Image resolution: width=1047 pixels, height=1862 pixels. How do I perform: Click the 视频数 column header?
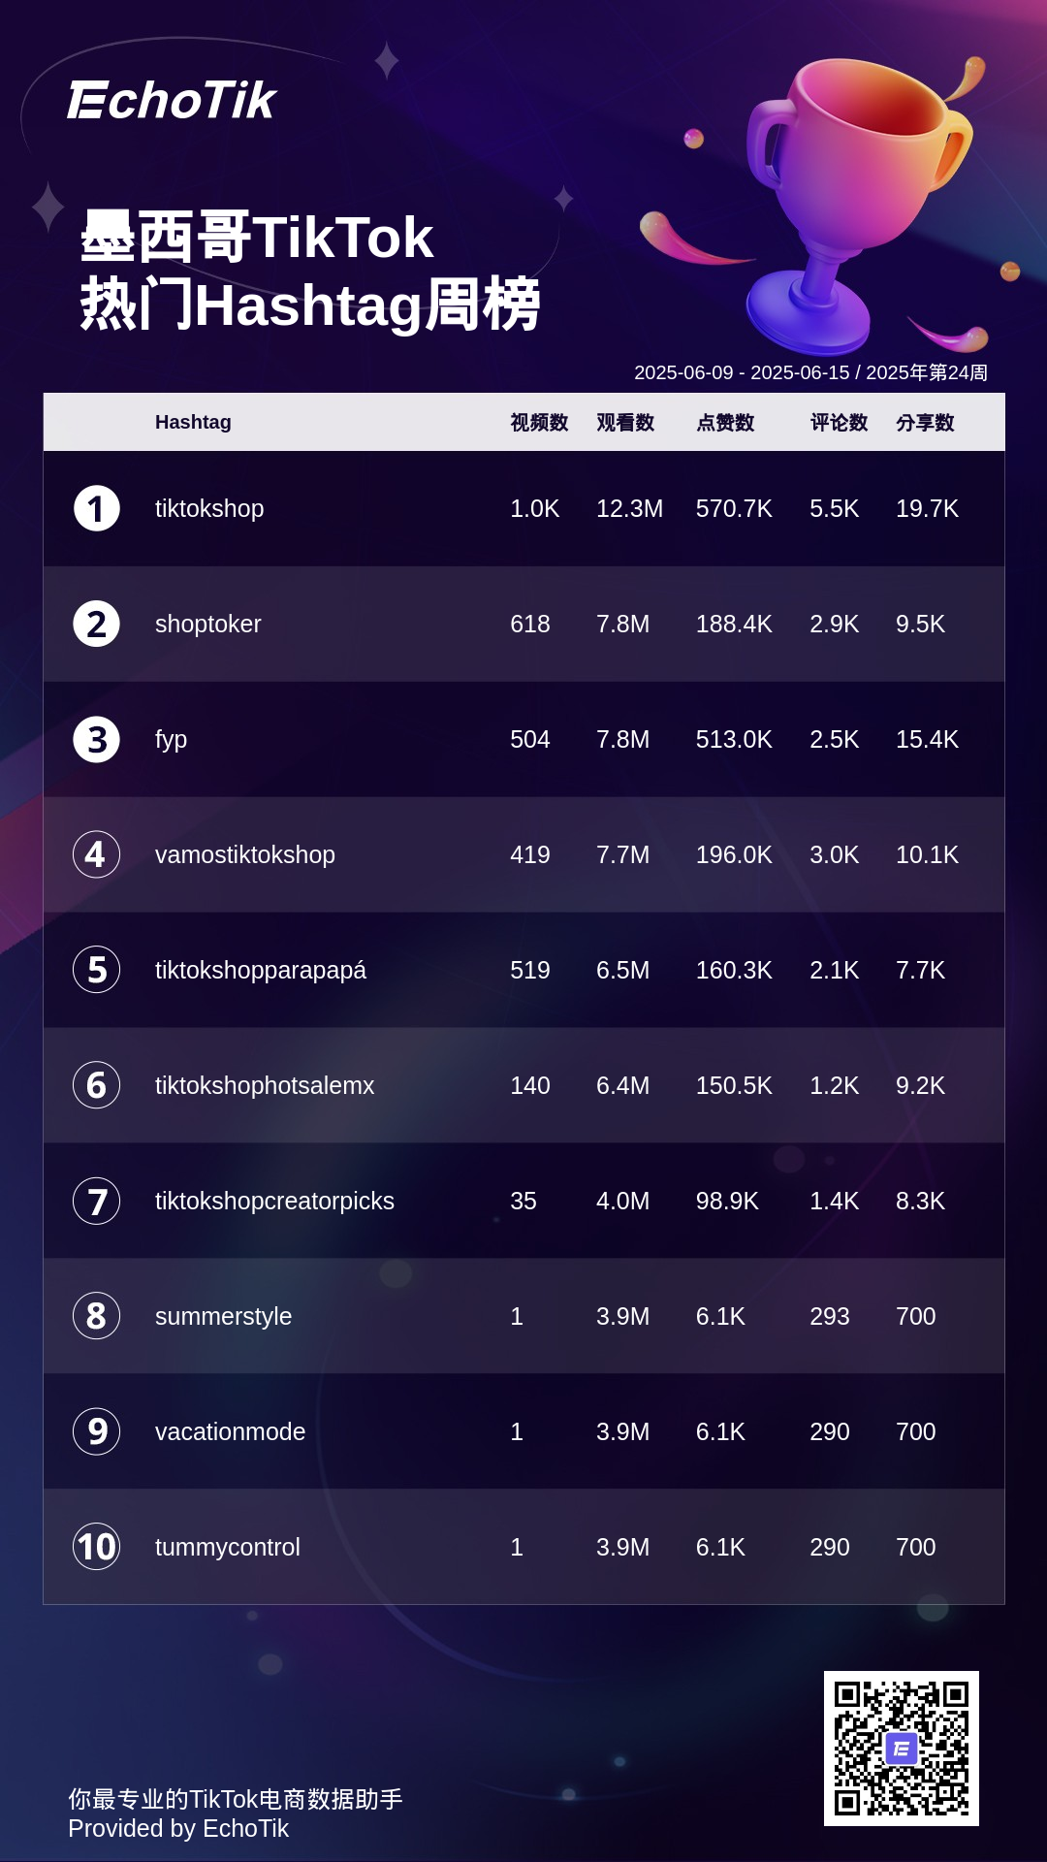539,422
